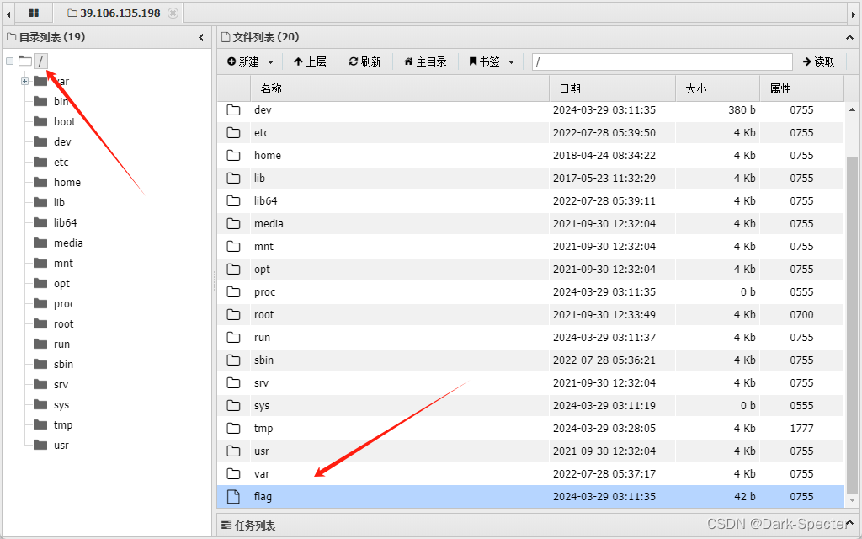Collapse the directory list panel
This screenshot has height=539, width=862.
201,37
